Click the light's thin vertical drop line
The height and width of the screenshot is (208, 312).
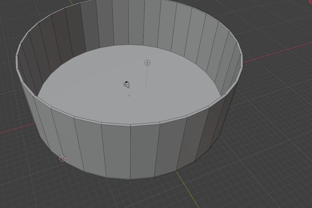tap(147, 76)
